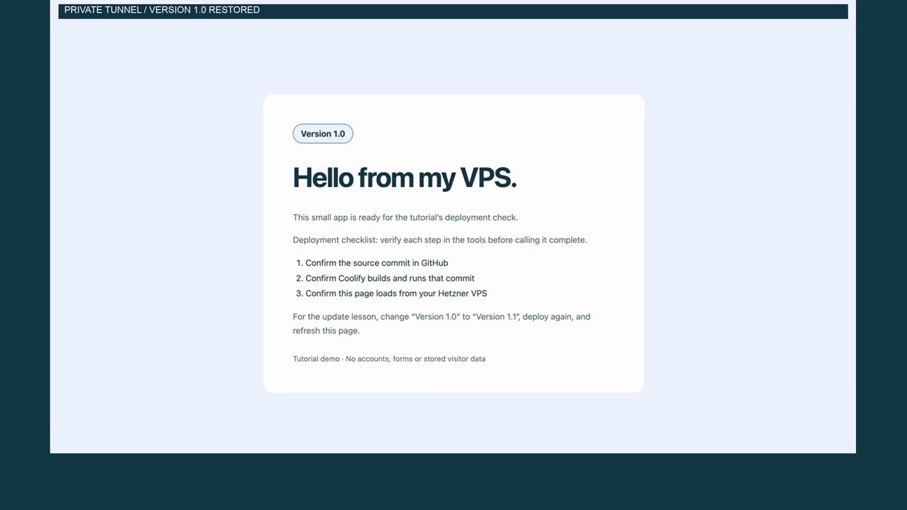
Task: Click the "Version 1.0" badge
Action: 322,134
